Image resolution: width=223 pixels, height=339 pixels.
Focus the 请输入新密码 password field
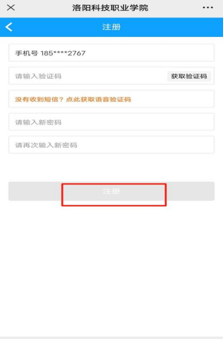click(111, 122)
